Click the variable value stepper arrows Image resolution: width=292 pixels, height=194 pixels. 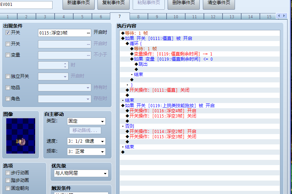click(x=65, y=65)
